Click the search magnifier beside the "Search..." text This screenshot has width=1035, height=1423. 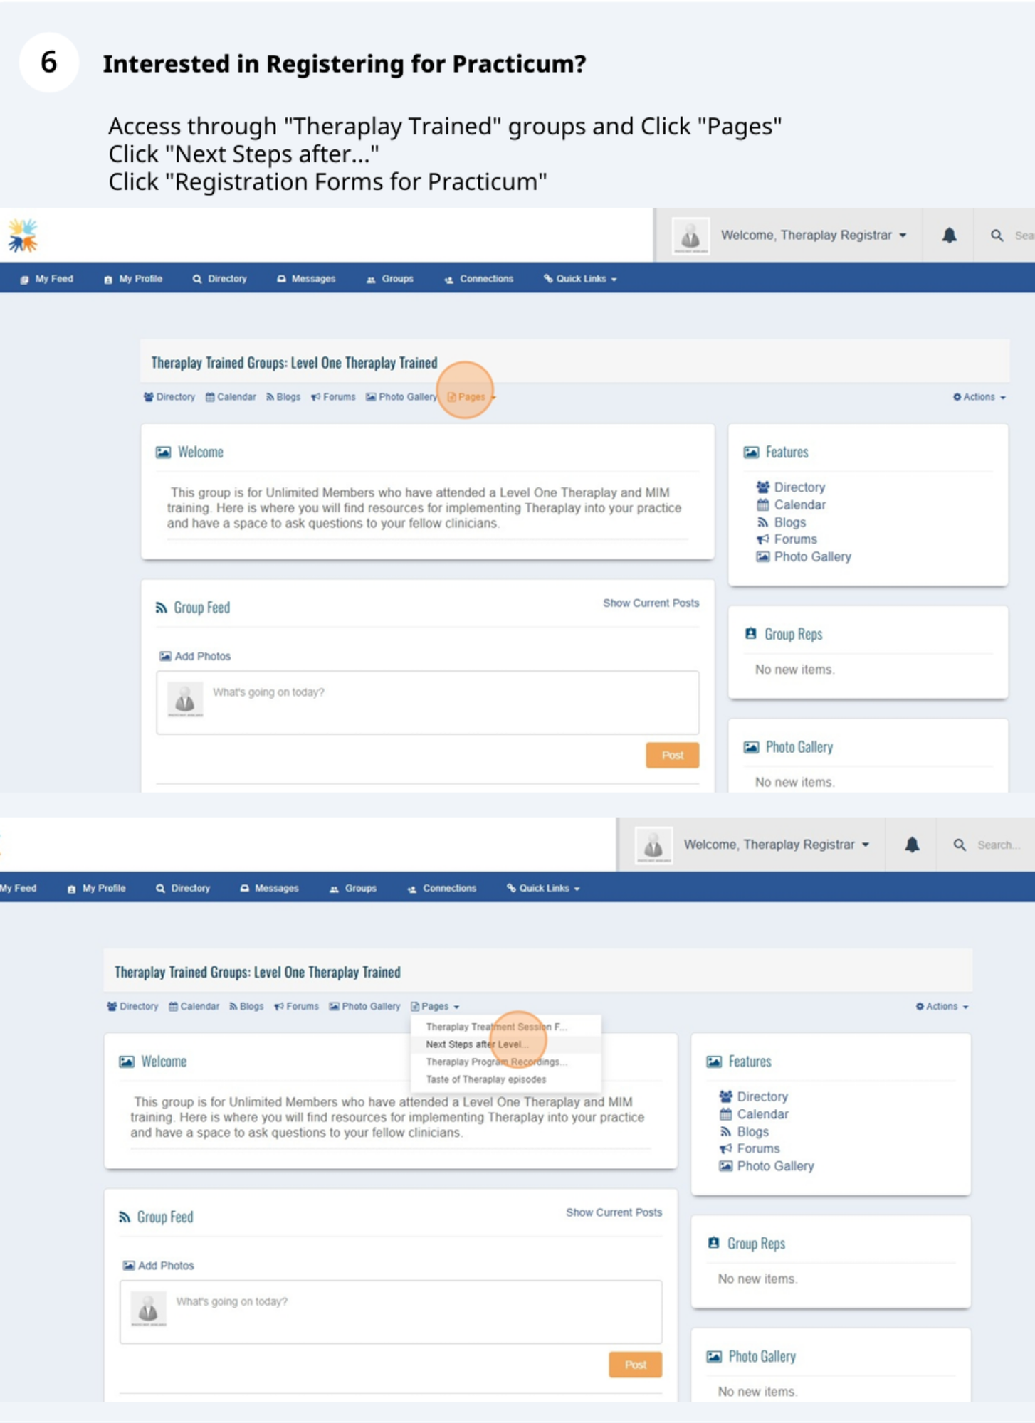(x=960, y=845)
